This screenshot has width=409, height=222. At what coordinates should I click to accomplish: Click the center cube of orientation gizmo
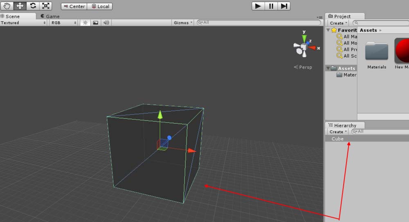click(303, 47)
